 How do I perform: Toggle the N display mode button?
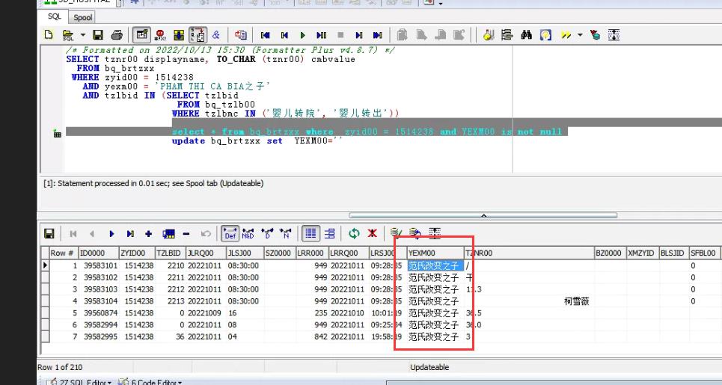(286, 234)
